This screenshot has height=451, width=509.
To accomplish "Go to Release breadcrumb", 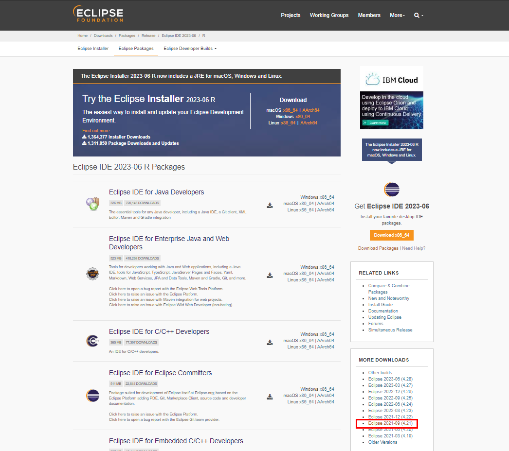I will [148, 35].
